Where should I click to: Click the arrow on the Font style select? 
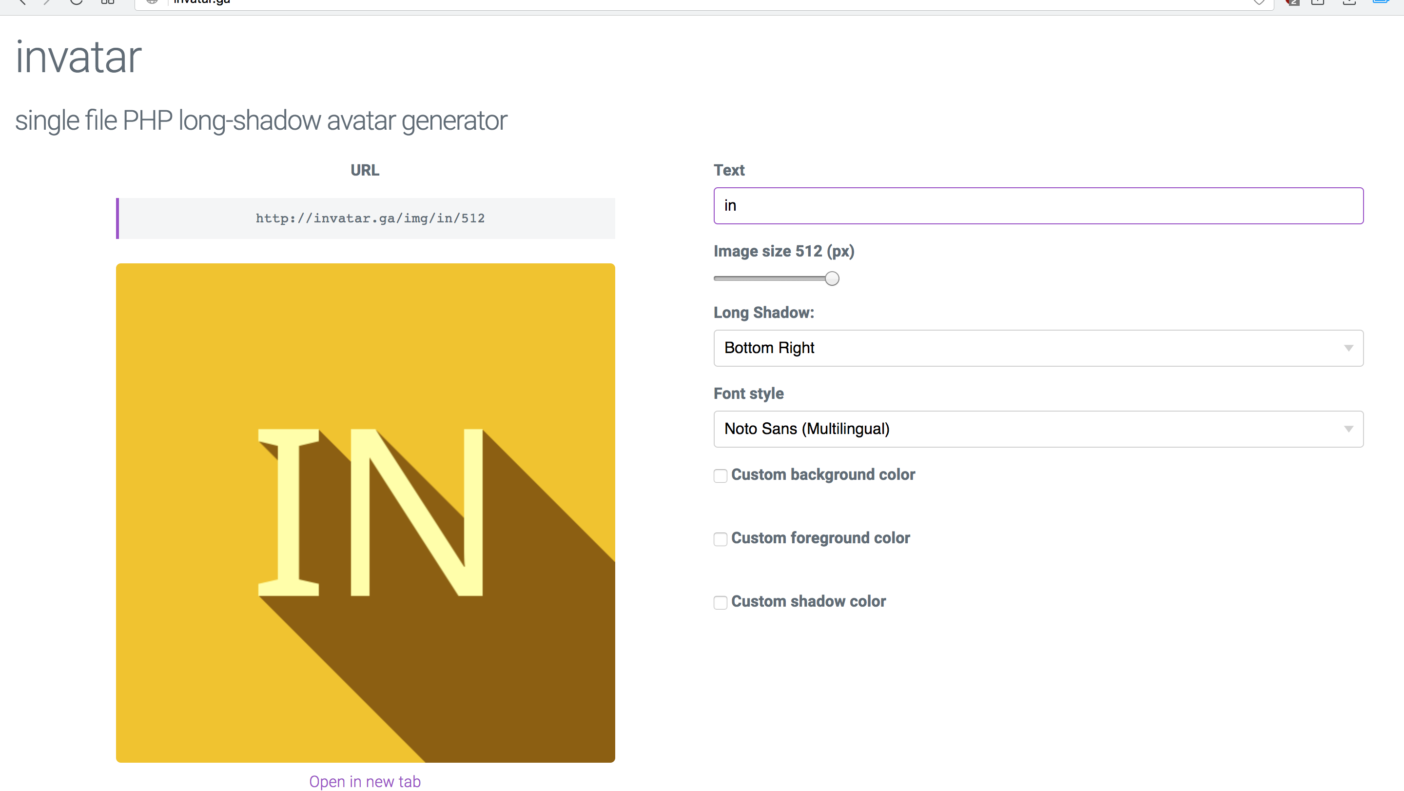1348,429
